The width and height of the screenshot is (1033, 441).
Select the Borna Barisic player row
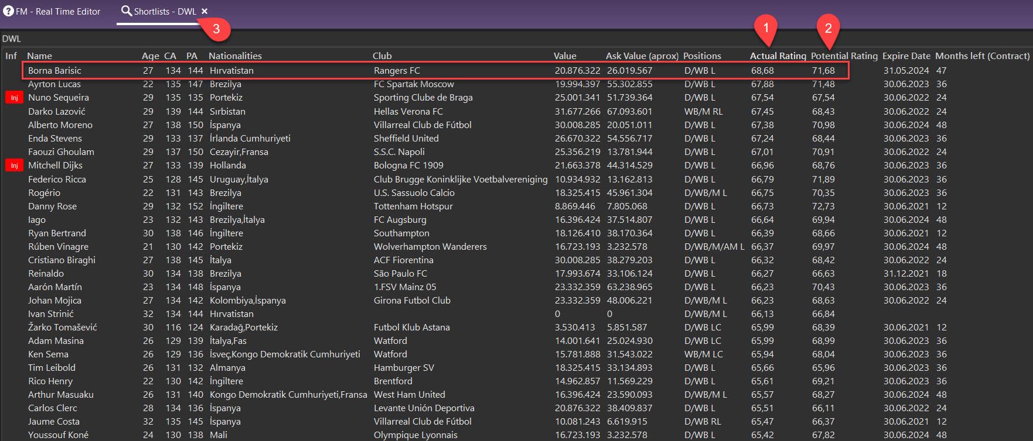coord(54,71)
